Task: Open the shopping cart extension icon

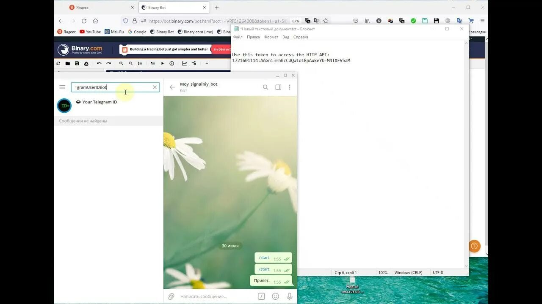Action: point(471,21)
